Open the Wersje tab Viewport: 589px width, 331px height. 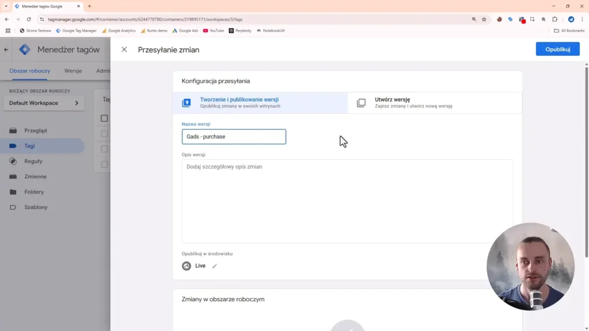73,71
